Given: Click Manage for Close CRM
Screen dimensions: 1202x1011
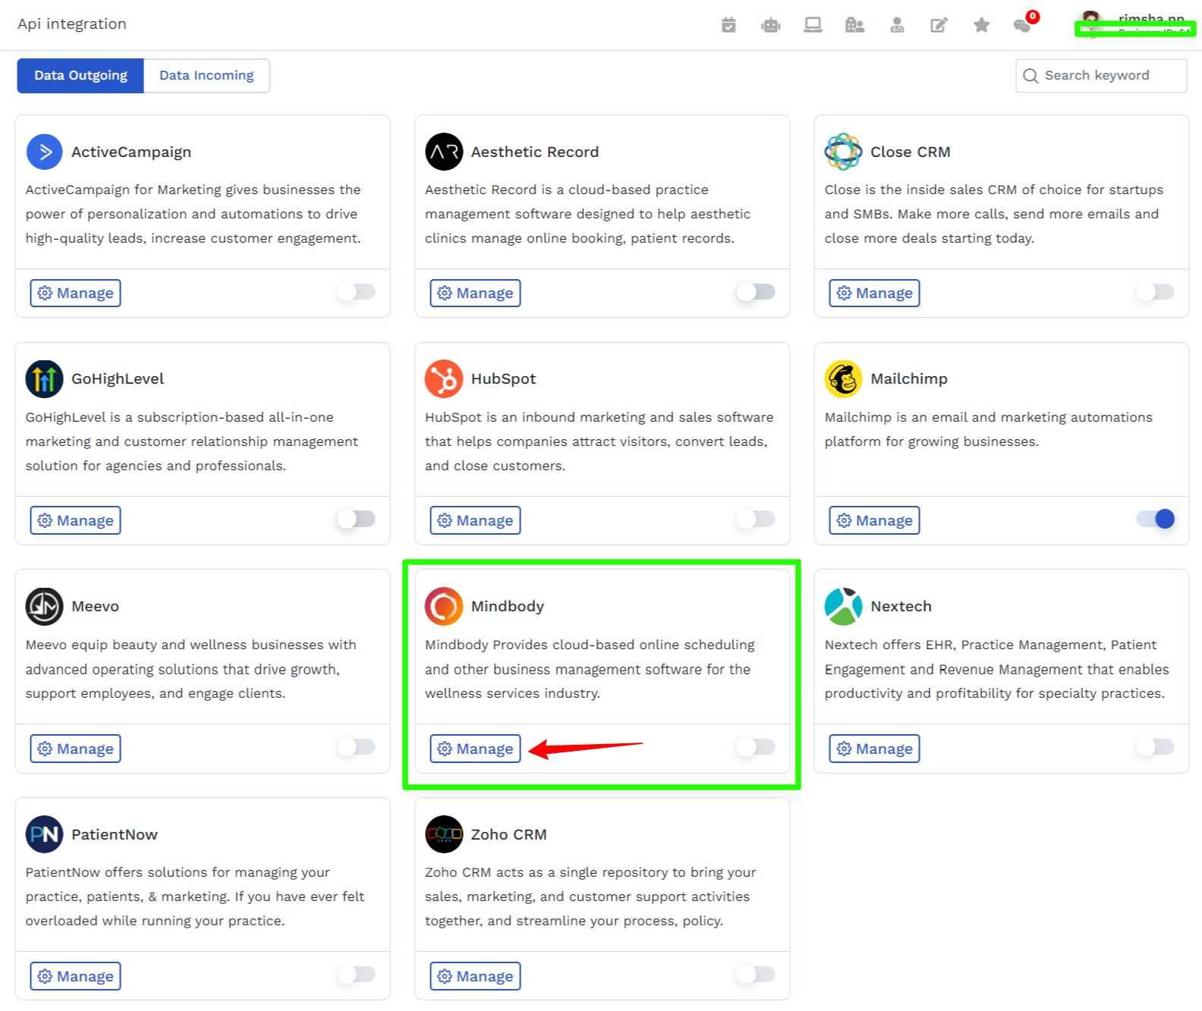Looking at the screenshot, I should pyautogui.click(x=874, y=293).
